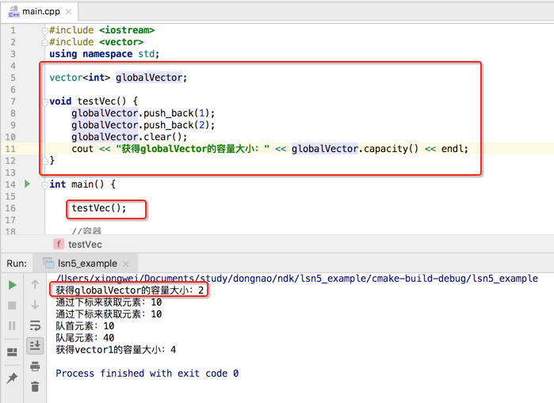Select the main.cpp editor tab
Viewport: 554px width, 403px height.
click(x=41, y=12)
